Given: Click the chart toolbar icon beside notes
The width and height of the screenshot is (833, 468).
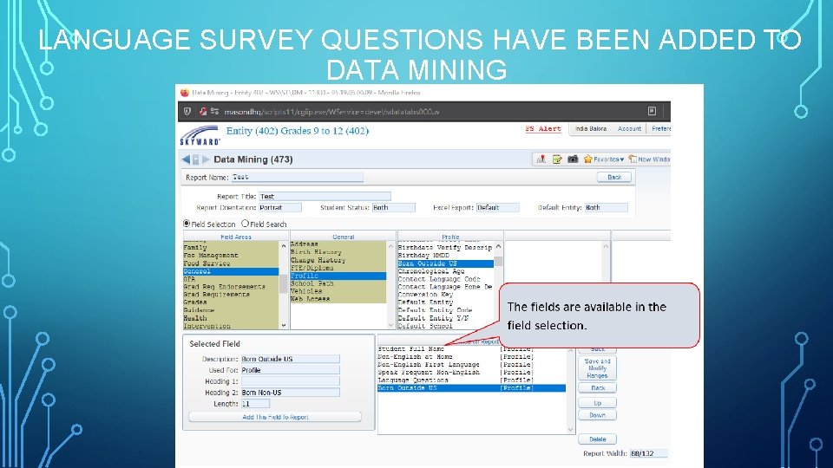Looking at the screenshot, I should [541, 159].
